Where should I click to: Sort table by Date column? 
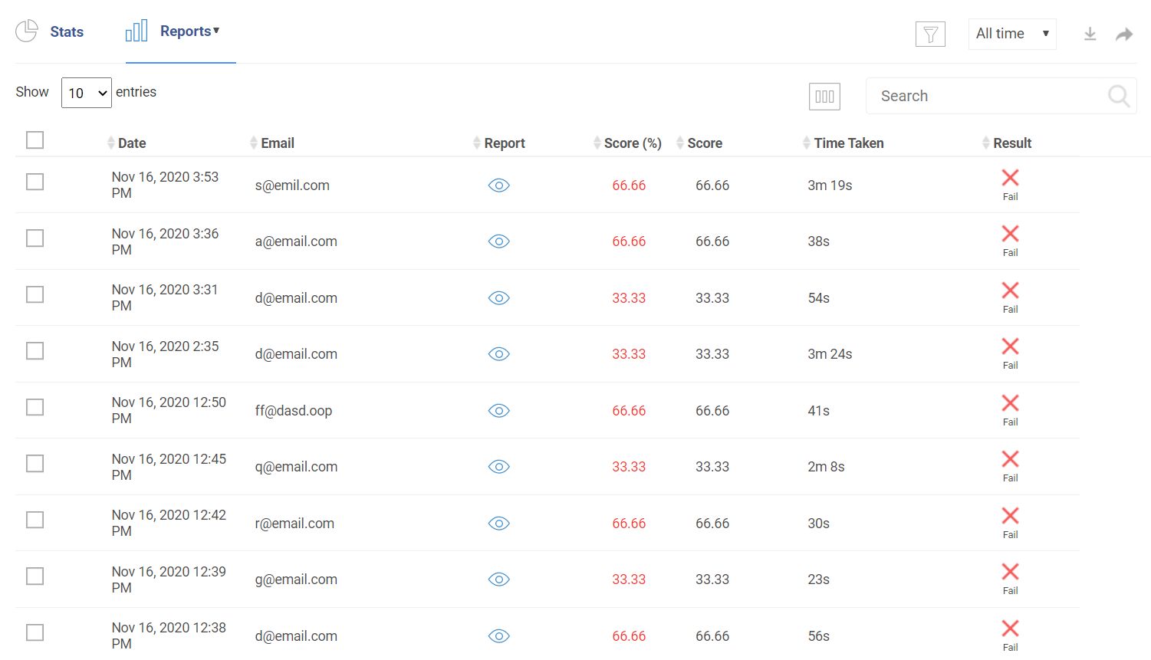coord(127,143)
